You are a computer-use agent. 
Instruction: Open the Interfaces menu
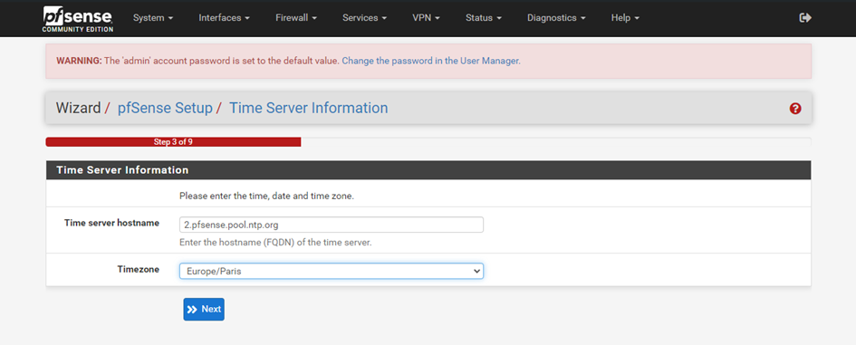(224, 18)
